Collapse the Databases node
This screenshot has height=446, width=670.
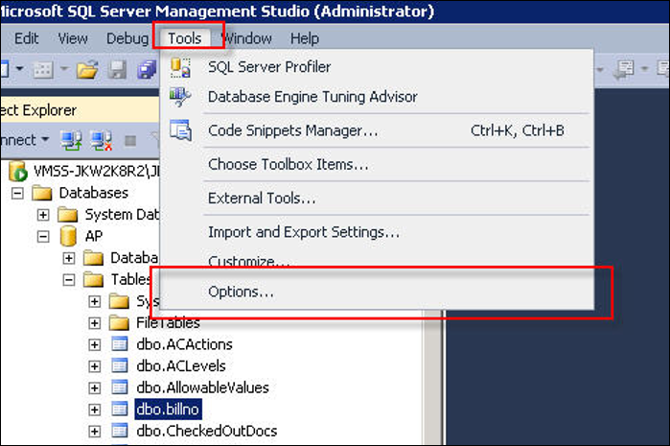click(17, 194)
